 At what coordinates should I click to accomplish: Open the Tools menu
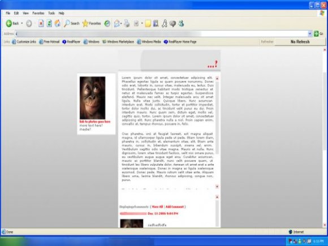click(x=51, y=13)
